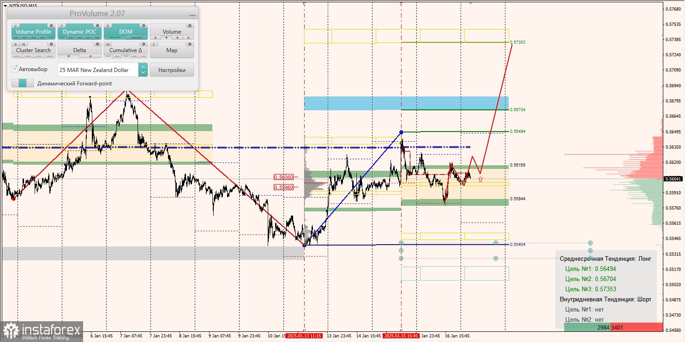Click the 0.57680 price axis label
This screenshot has height=342, width=685.
pos(674,9)
